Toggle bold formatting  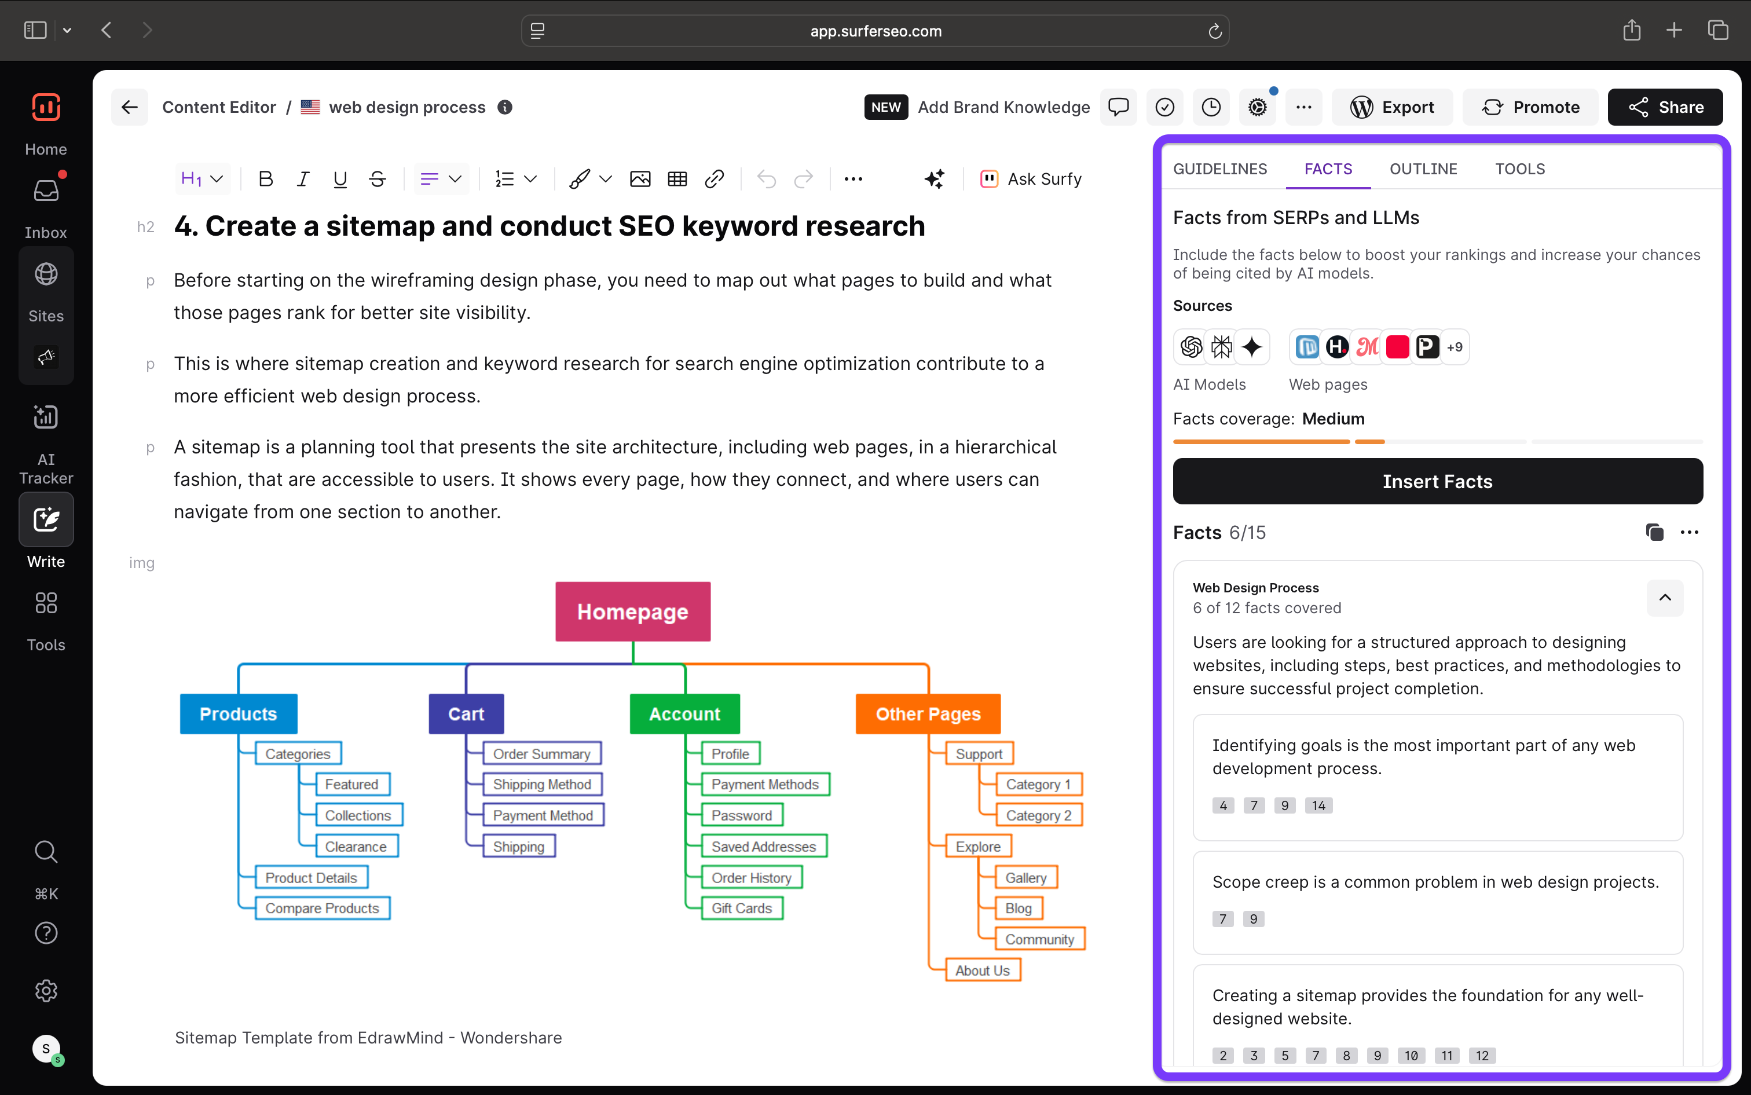click(266, 179)
